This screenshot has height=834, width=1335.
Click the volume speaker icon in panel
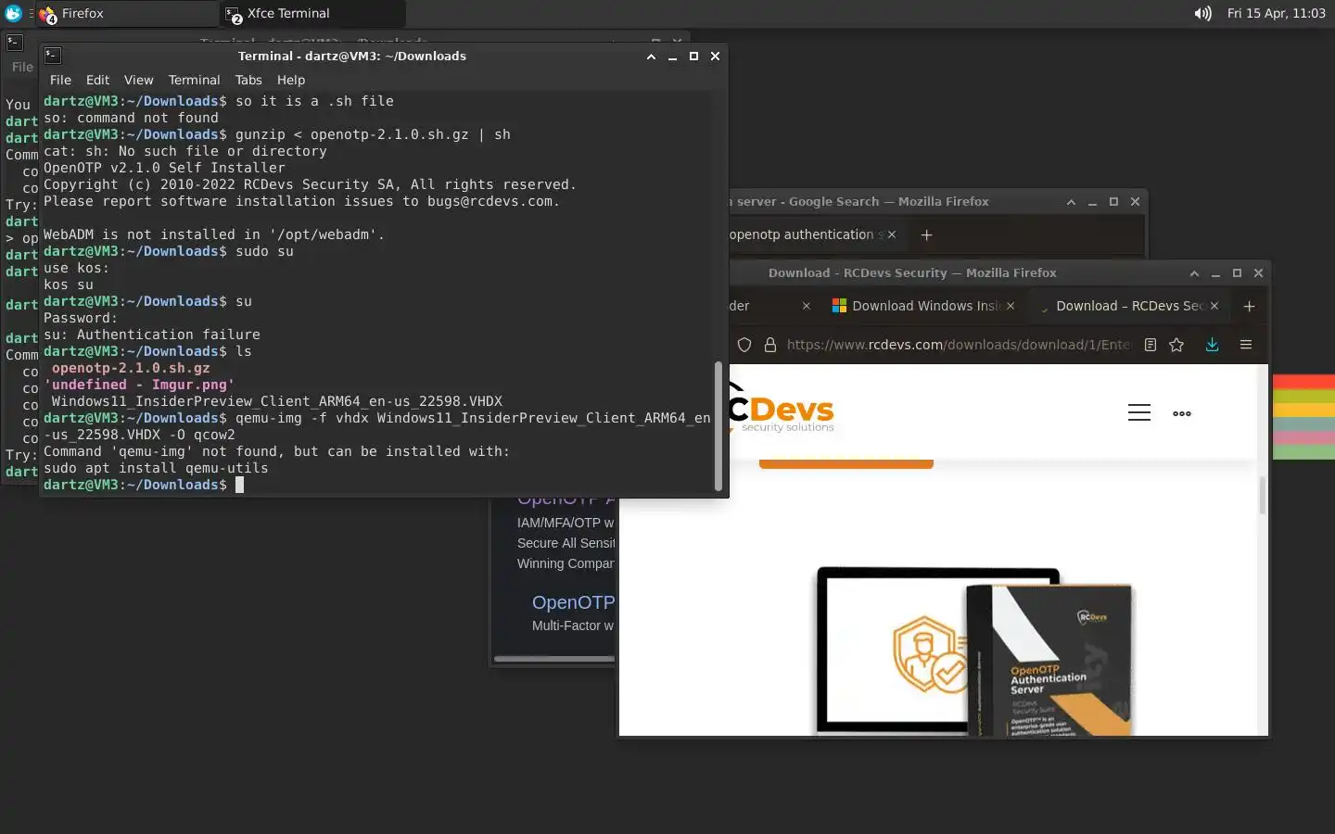point(1202,13)
